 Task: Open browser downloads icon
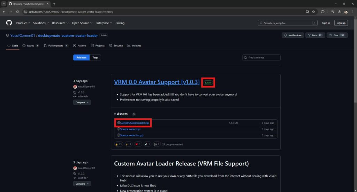[x=339, y=12]
